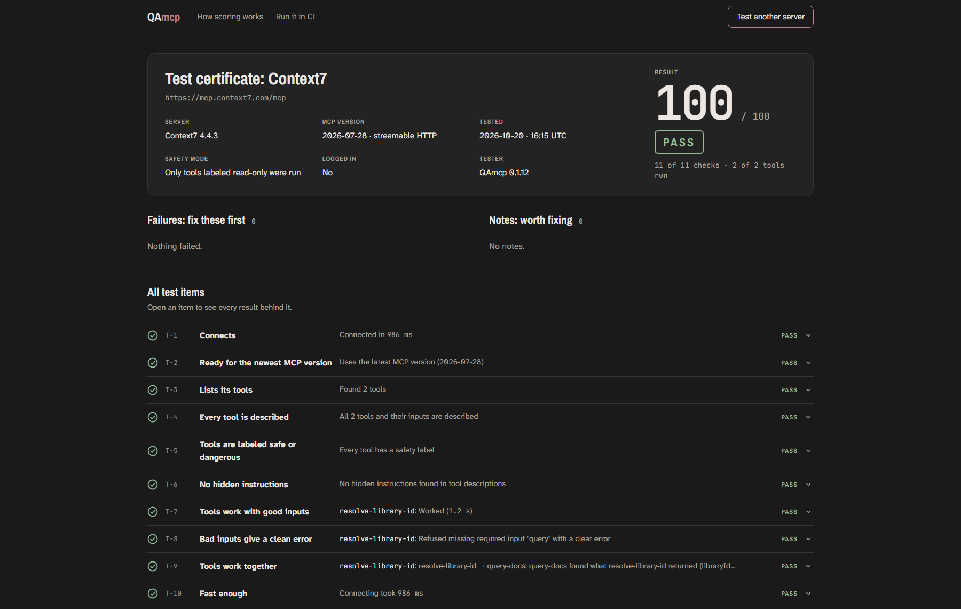Click the QAmcp logo

tap(163, 17)
